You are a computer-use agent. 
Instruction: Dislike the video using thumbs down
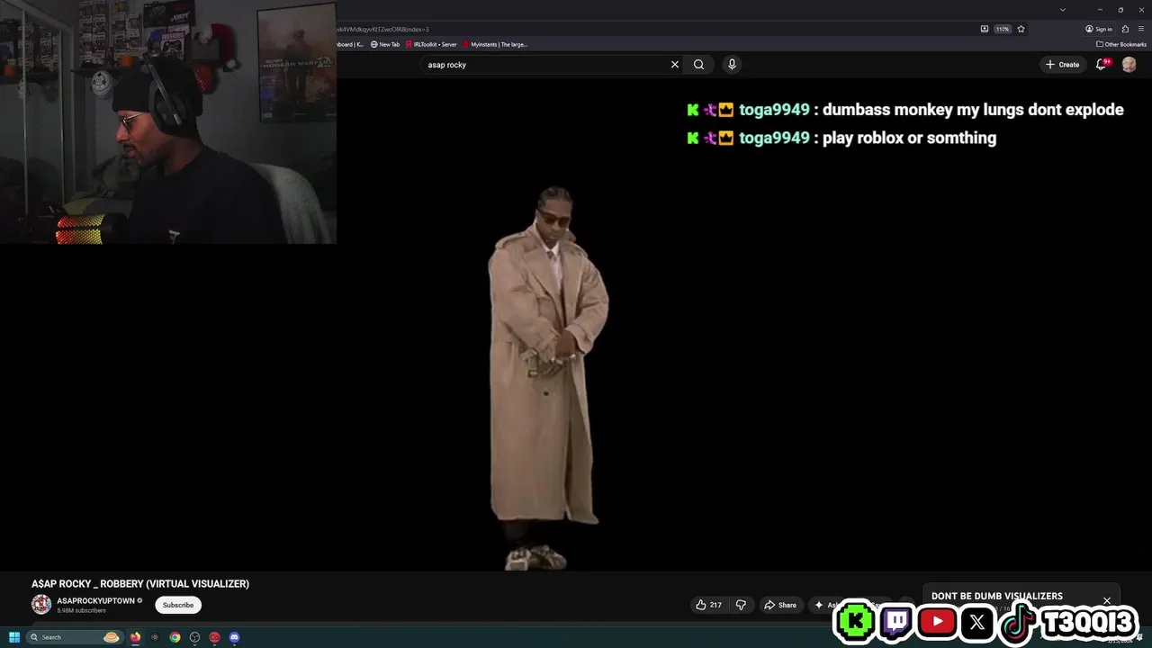click(742, 605)
